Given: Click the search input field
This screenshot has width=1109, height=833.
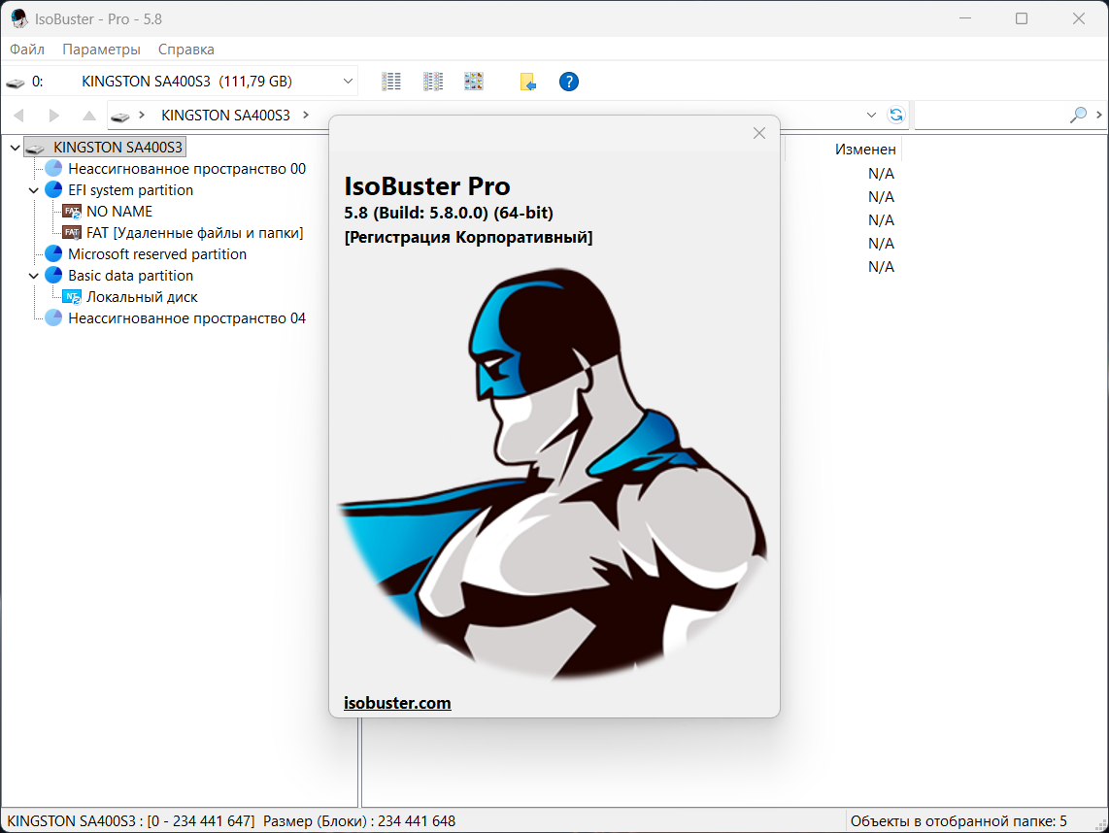Looking at the screenshot, I should [x=991, y=116].
